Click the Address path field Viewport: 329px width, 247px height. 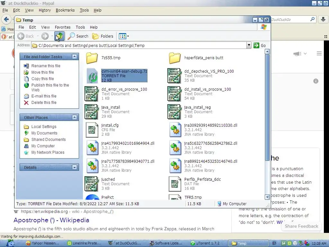(x=139, y=45)
